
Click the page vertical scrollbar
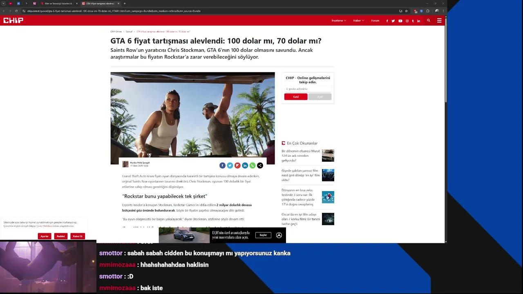[446, 61]
